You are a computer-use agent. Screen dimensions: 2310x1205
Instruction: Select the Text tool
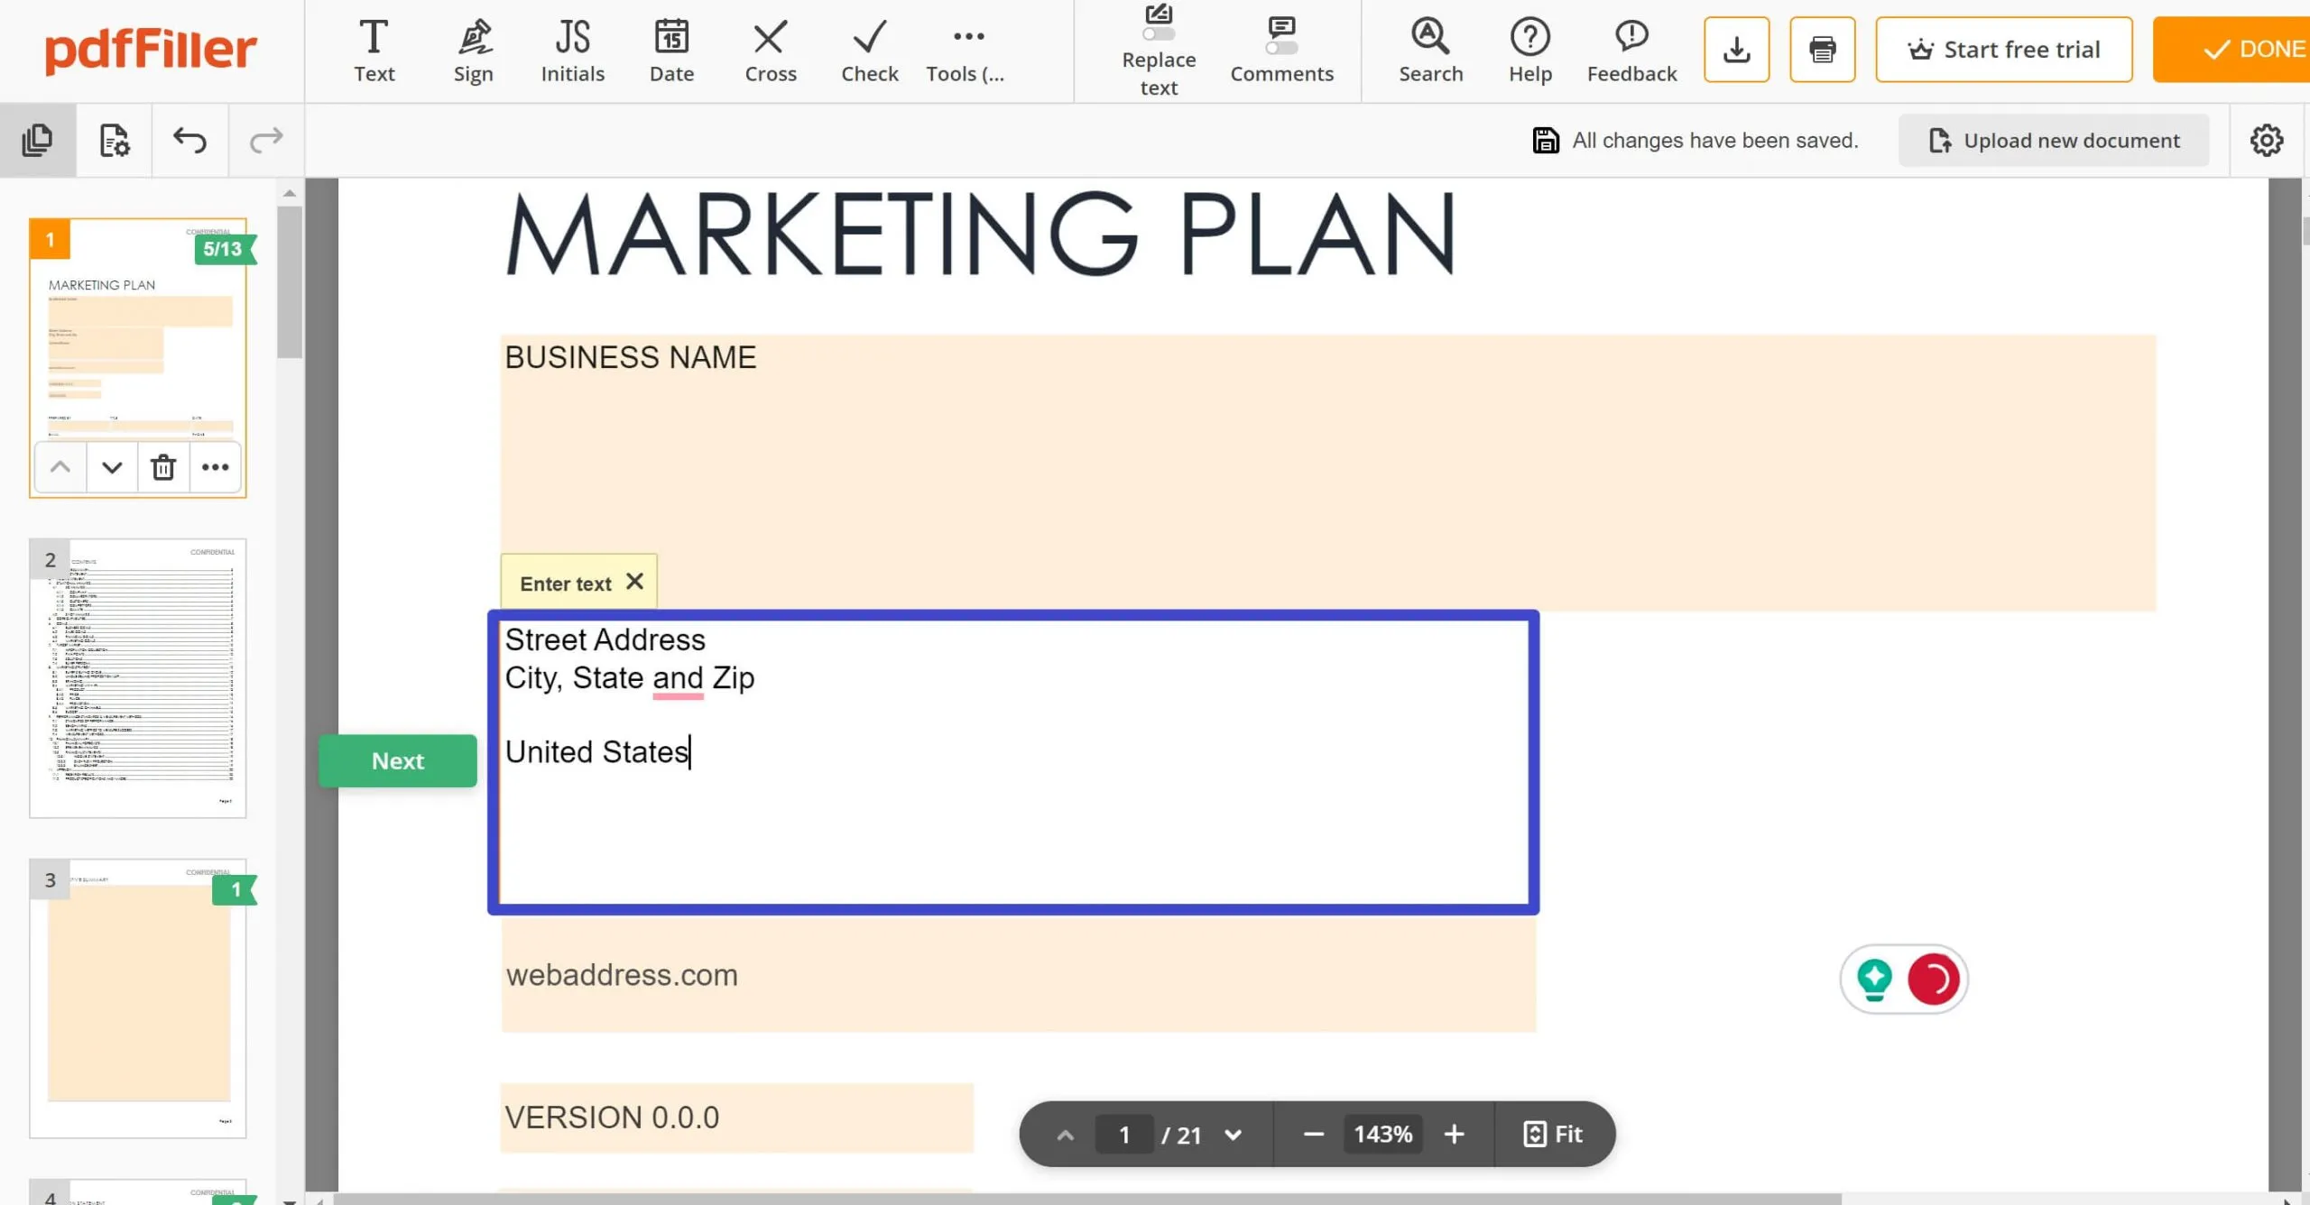point(374,50)
